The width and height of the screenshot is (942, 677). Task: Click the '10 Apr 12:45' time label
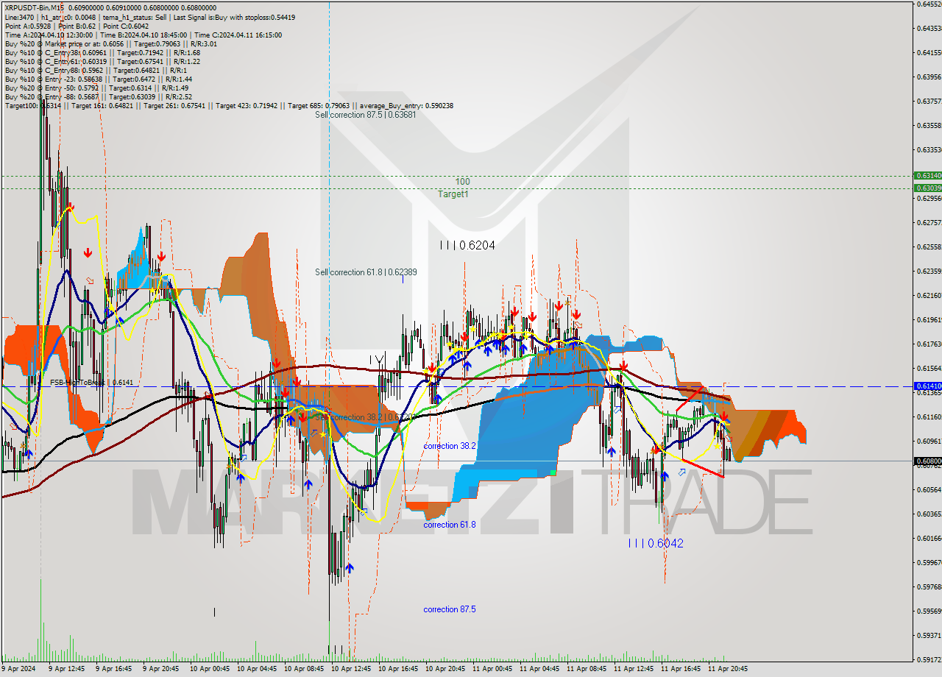coord(350,669)
